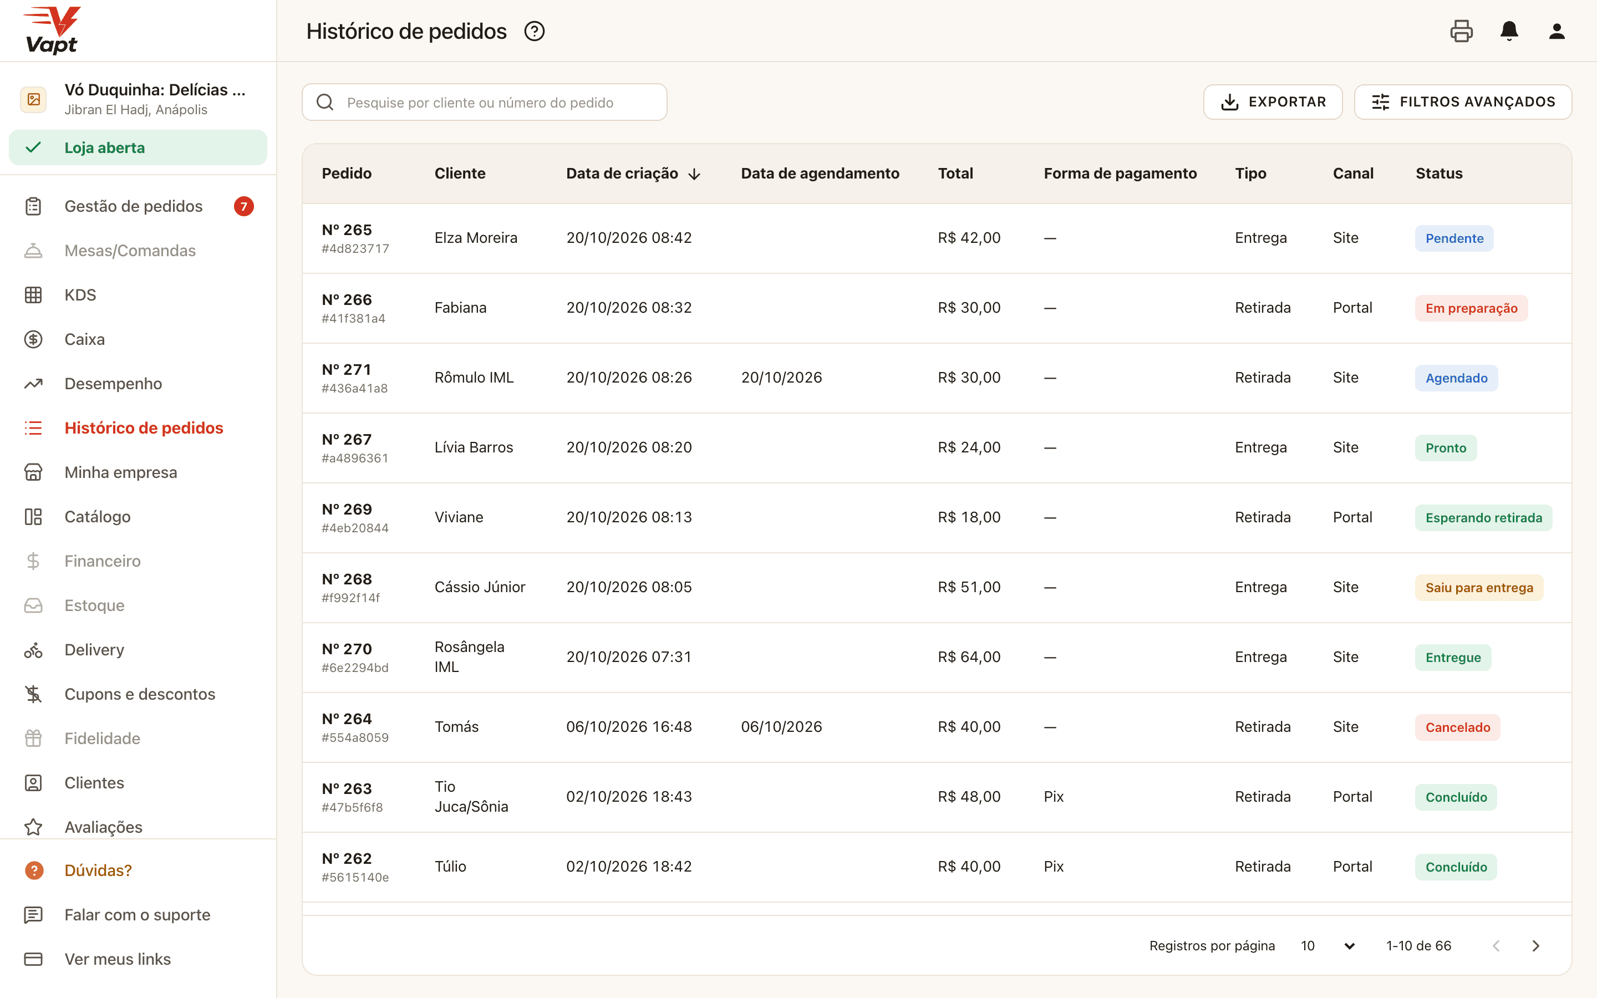This screenshot has height=998, width=1597.
Task: Open KDS from sidebar
Action: click(x=80, y=295)
